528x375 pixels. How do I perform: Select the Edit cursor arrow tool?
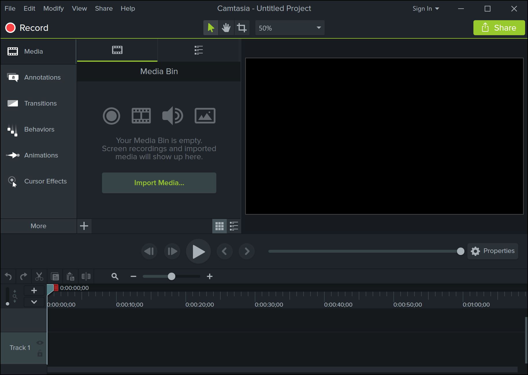point(211,27)
